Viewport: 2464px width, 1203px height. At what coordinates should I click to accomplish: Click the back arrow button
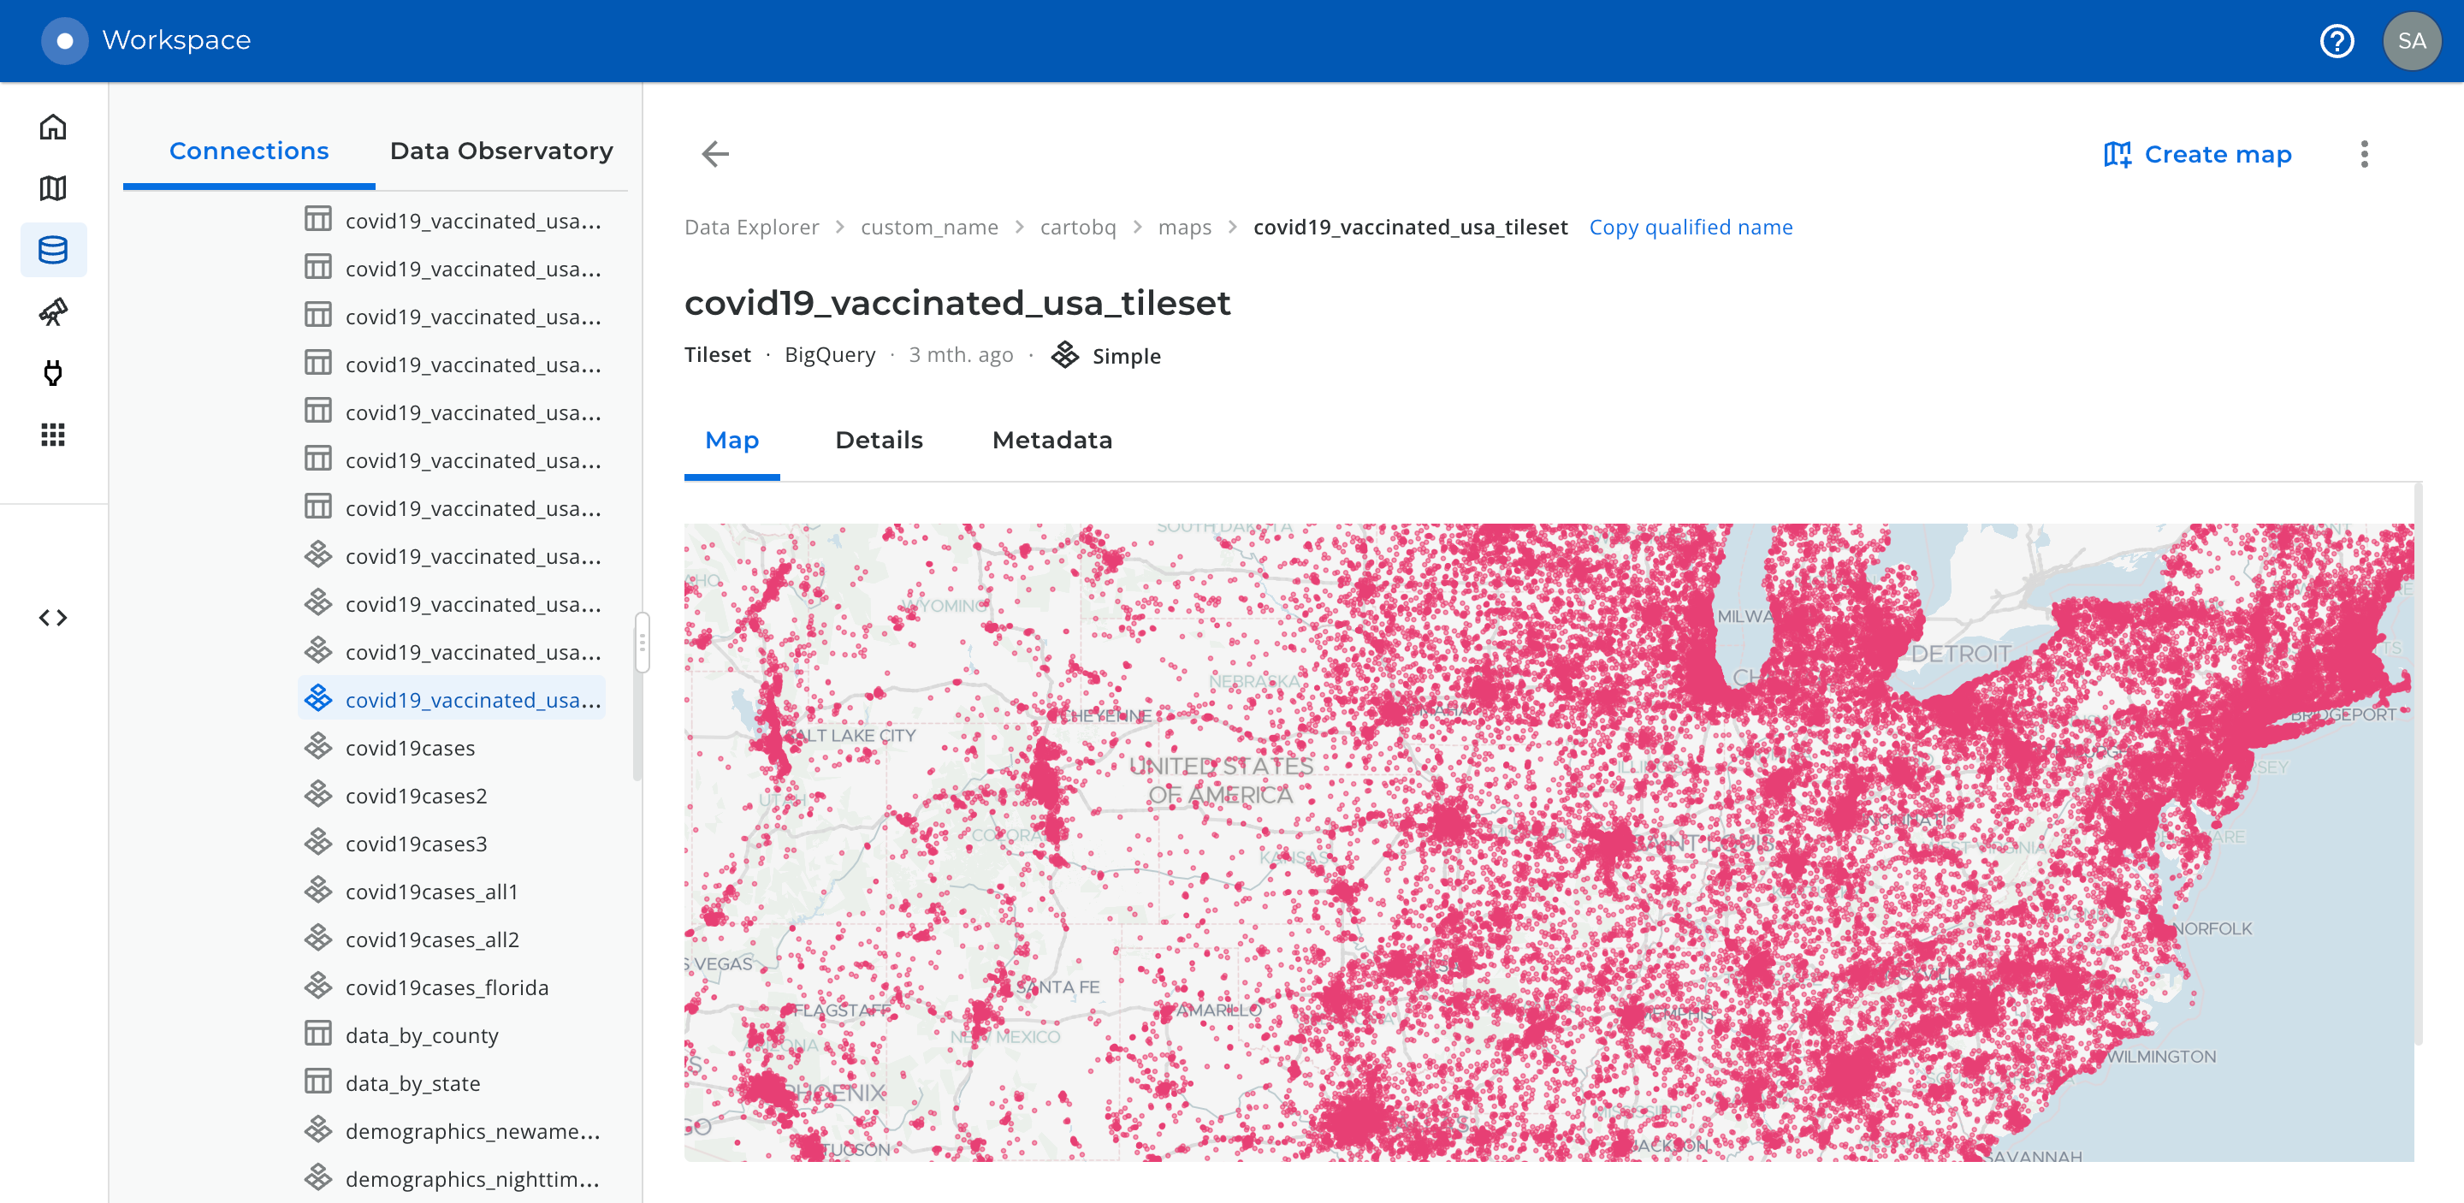715,154
